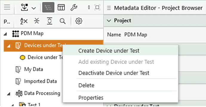Select the Device under Test child item
This screenshot has width=206, height=107.
tap(45, 57)
